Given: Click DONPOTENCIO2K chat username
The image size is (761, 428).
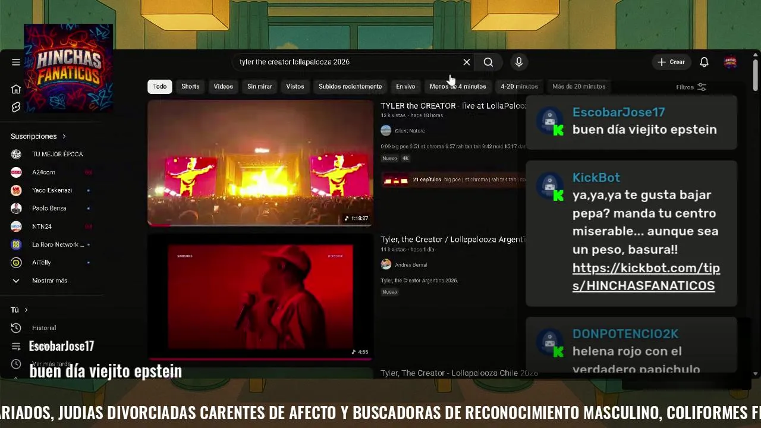Looking at the screenshot, I should pos(625,334).
